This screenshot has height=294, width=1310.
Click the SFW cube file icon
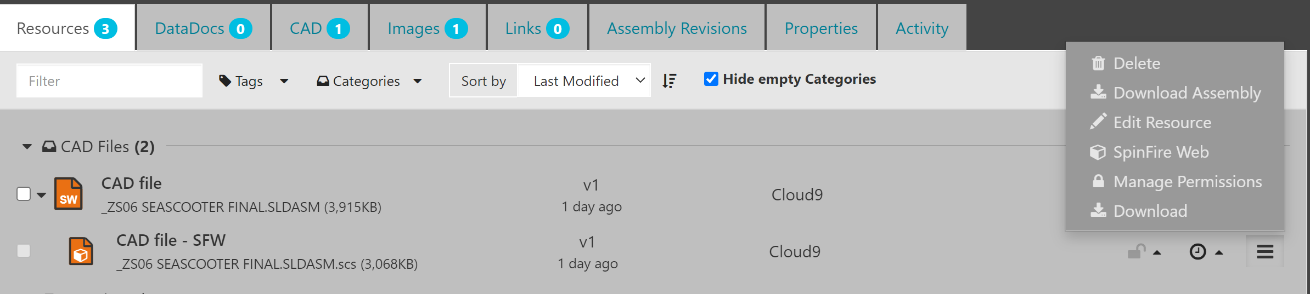(81, 251)
